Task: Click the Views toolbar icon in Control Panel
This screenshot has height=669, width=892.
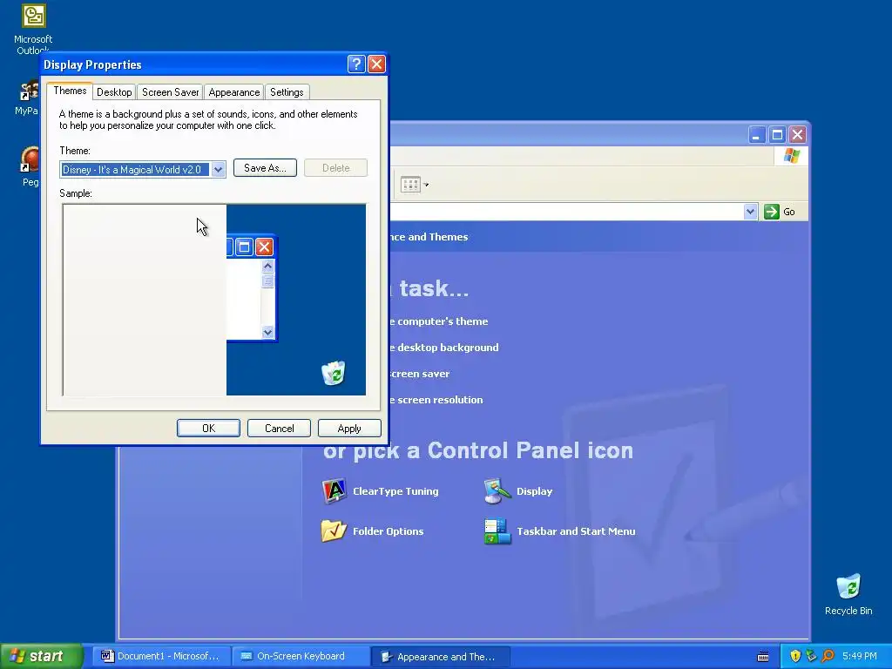Action: click(x=410, y=185)
